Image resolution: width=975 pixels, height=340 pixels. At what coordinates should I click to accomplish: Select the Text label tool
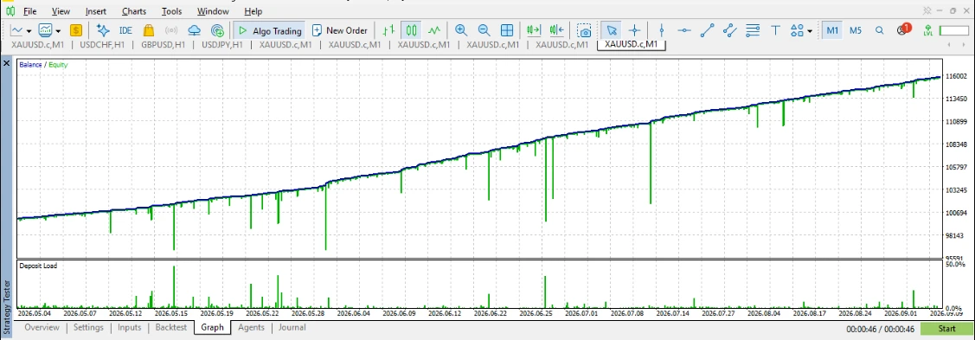[x=775, y=29]
